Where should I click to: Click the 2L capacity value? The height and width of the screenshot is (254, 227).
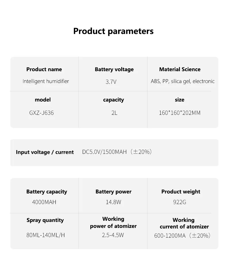pyautogui.click(x=114, y=113)
